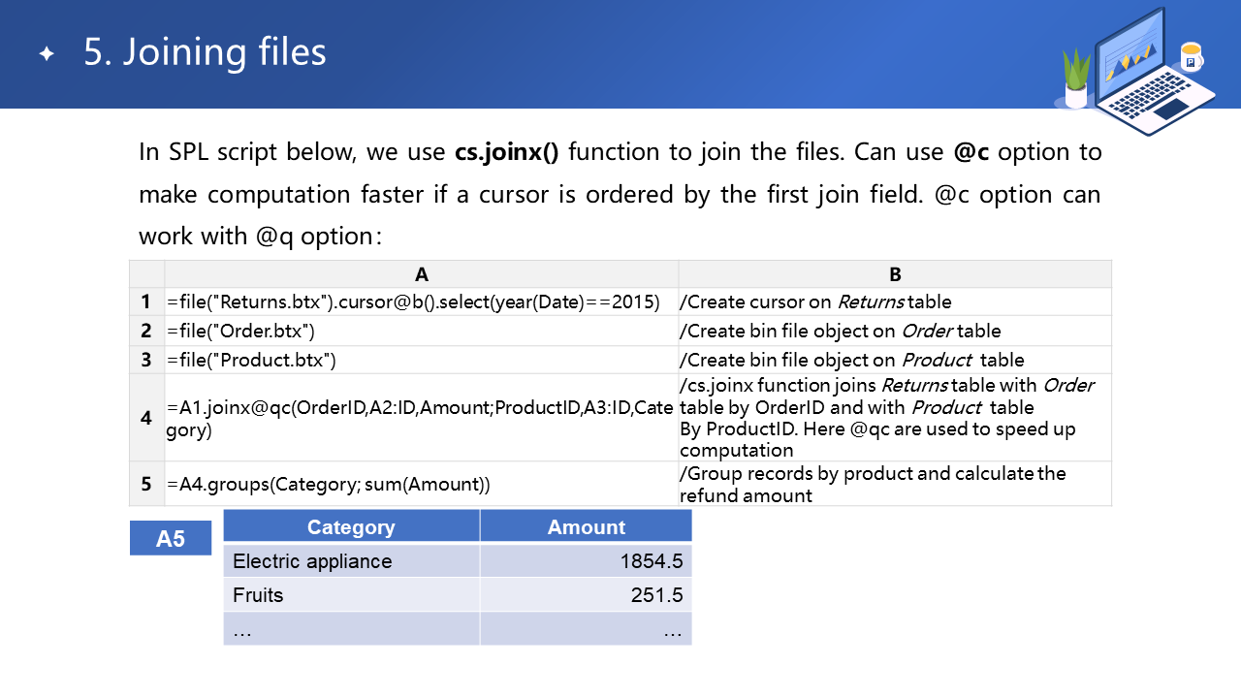The width and height of the screenshot is (1241, 698).
Task: Click cell containing =file("Order.btx")
Action: [241, 331]
